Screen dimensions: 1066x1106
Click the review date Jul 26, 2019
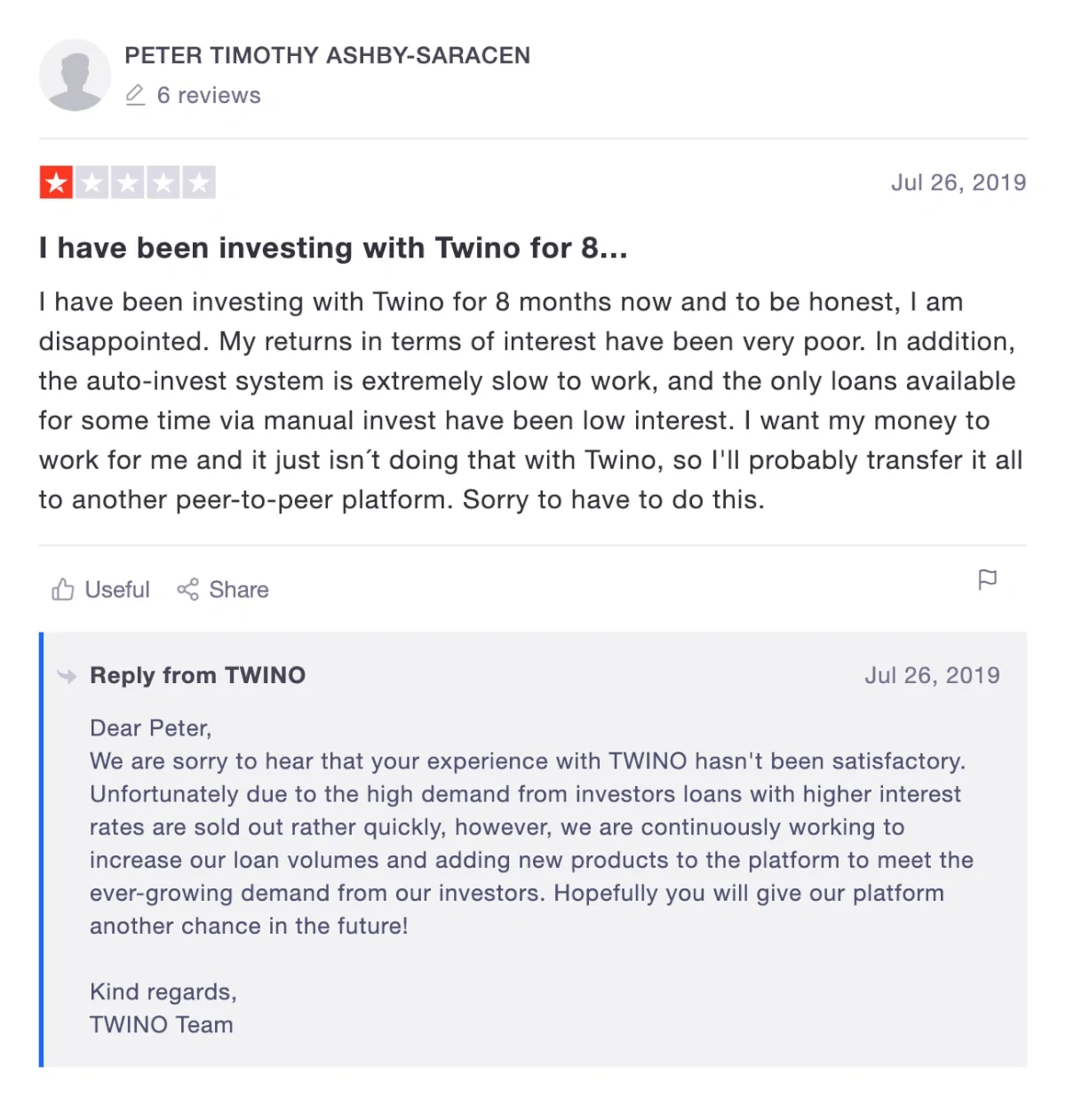[959, 182]
